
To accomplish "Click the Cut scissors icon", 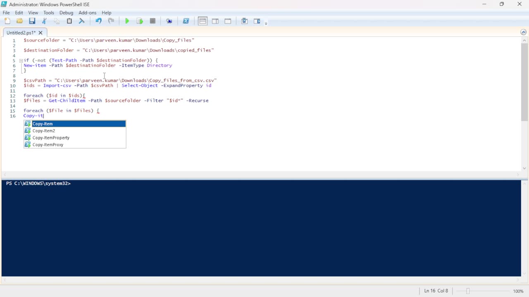I will tap(44, 21).
